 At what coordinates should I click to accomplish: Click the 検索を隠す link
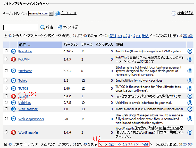point(185,13)
